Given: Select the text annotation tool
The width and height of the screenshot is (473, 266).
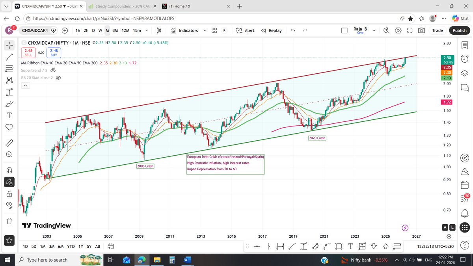Looking at the screenshot, I should point(9,115).
